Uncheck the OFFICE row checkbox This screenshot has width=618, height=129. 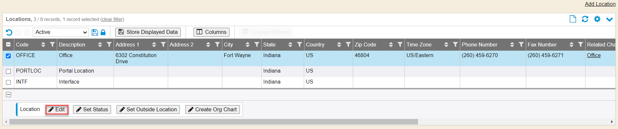[x=8, y=56]
